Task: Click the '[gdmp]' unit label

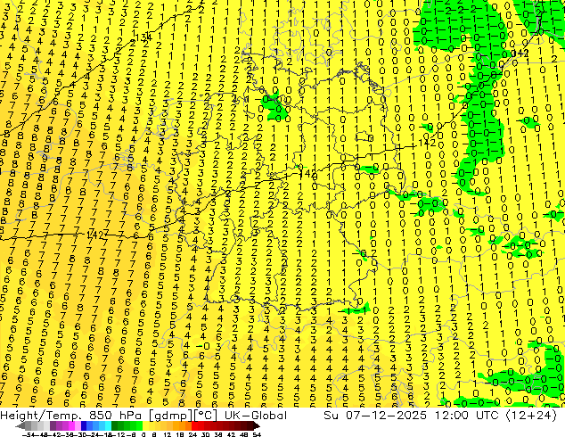Action: [x=172, y=416]
